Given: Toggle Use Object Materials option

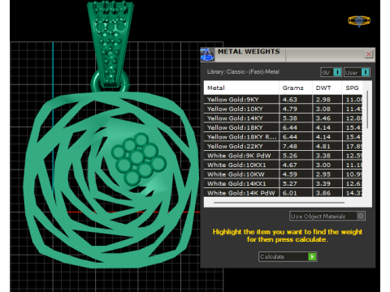Looking at the screenshot, I should 327,216.
